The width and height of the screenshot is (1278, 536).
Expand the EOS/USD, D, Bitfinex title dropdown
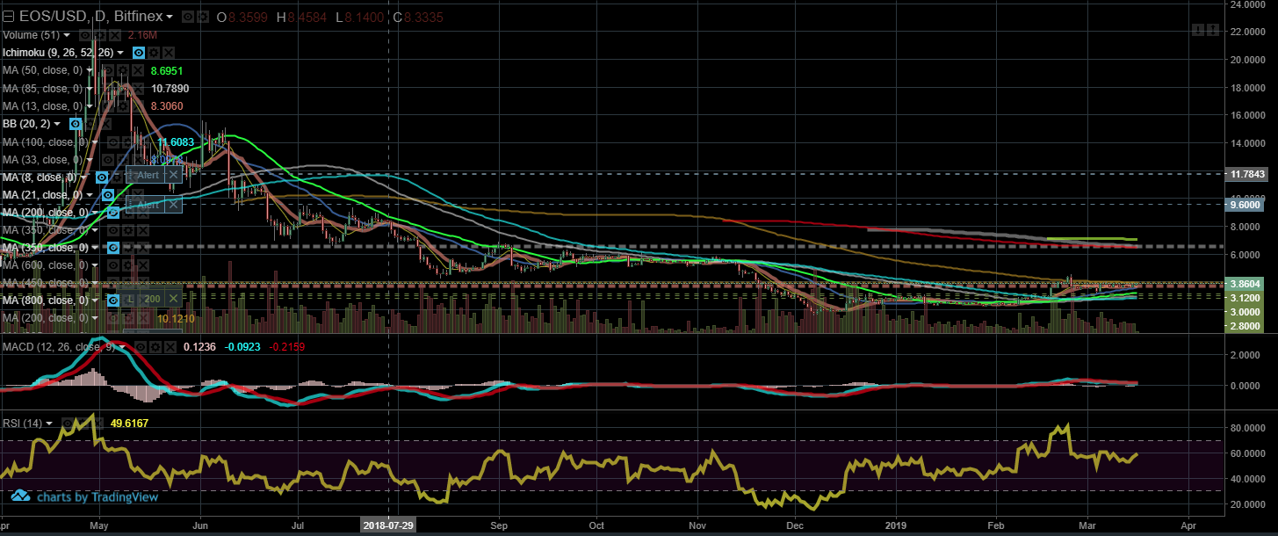(x=170, y=17)
